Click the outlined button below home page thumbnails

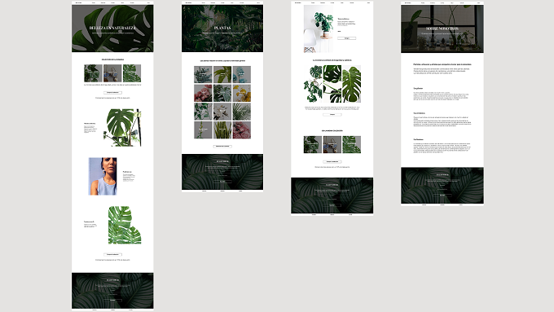pos(112,93)
